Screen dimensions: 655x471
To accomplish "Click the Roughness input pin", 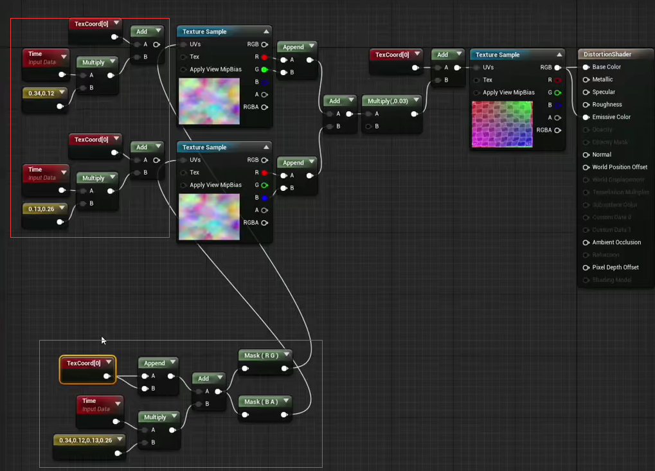I will [x=586, y=105].
